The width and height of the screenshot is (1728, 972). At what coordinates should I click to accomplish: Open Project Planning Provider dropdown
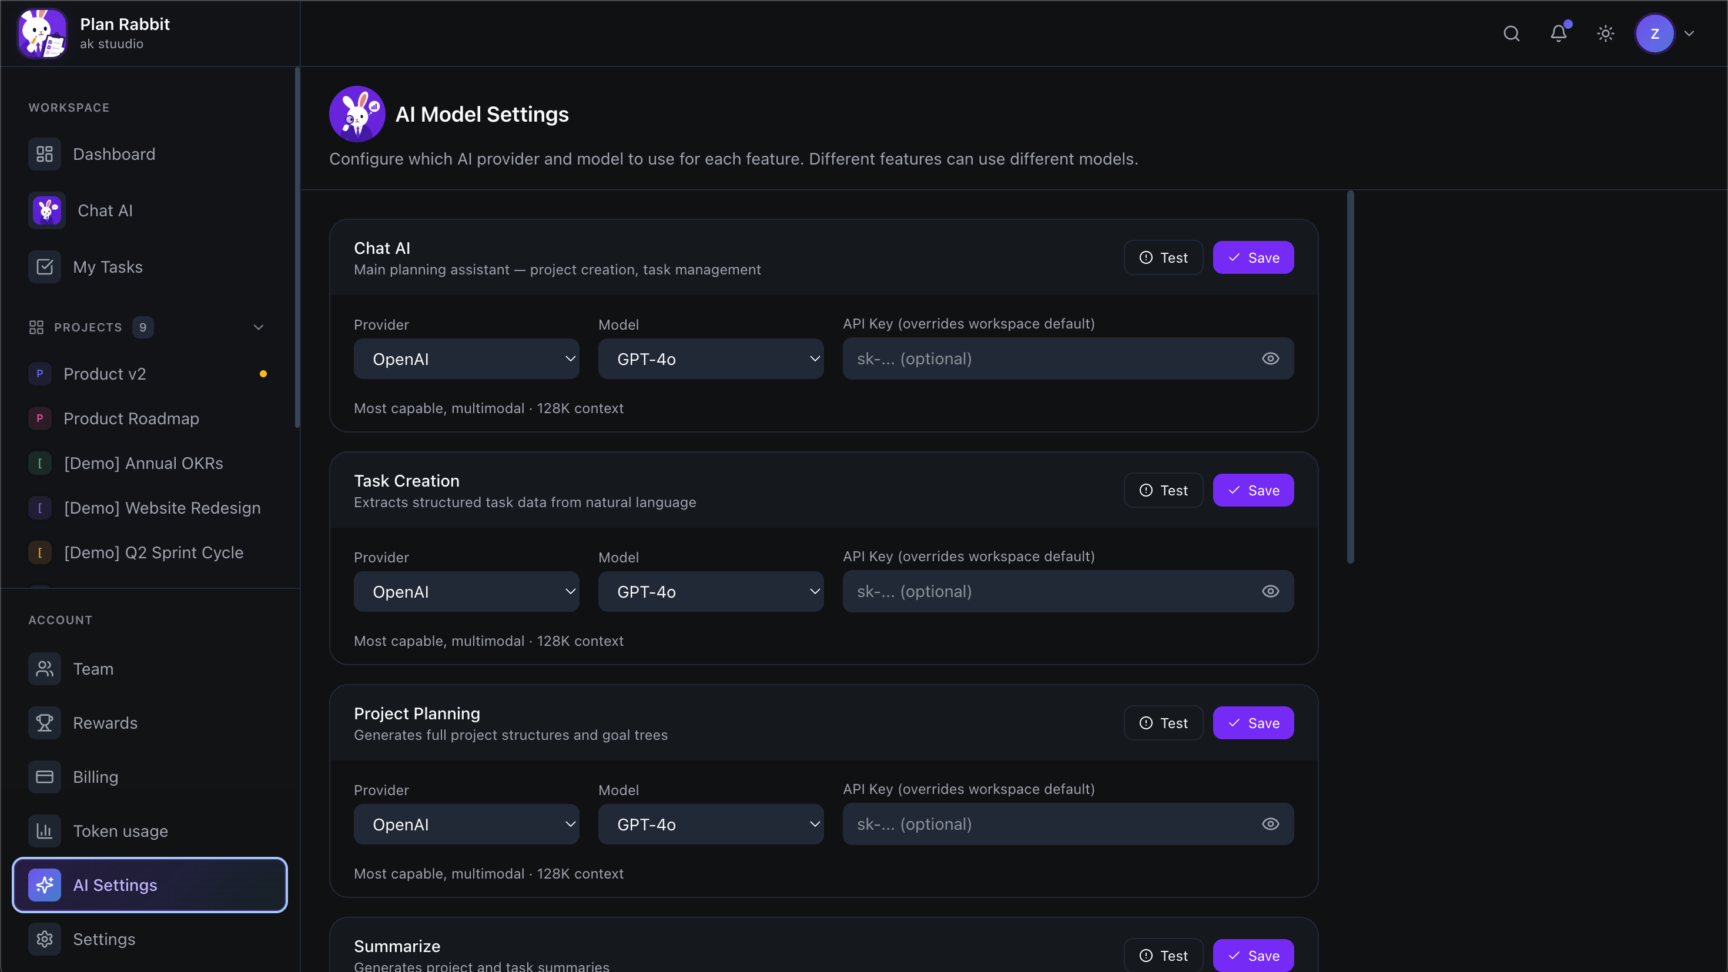pyautogui.click(x=466, y=824)
